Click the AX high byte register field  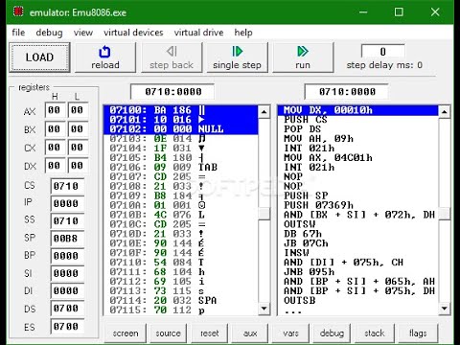tap(55, 110)
